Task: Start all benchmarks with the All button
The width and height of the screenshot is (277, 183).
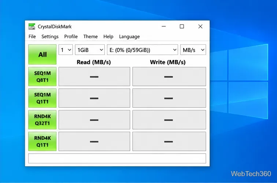Action: click(43, 55)
